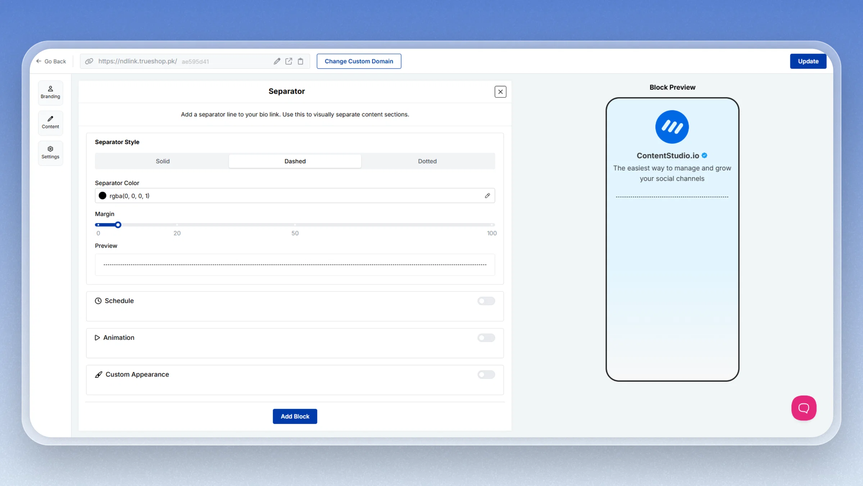Open the pink chat support bubble
Image resolution: width=863 pixels, height=486 pixels.
click(804, 408)
